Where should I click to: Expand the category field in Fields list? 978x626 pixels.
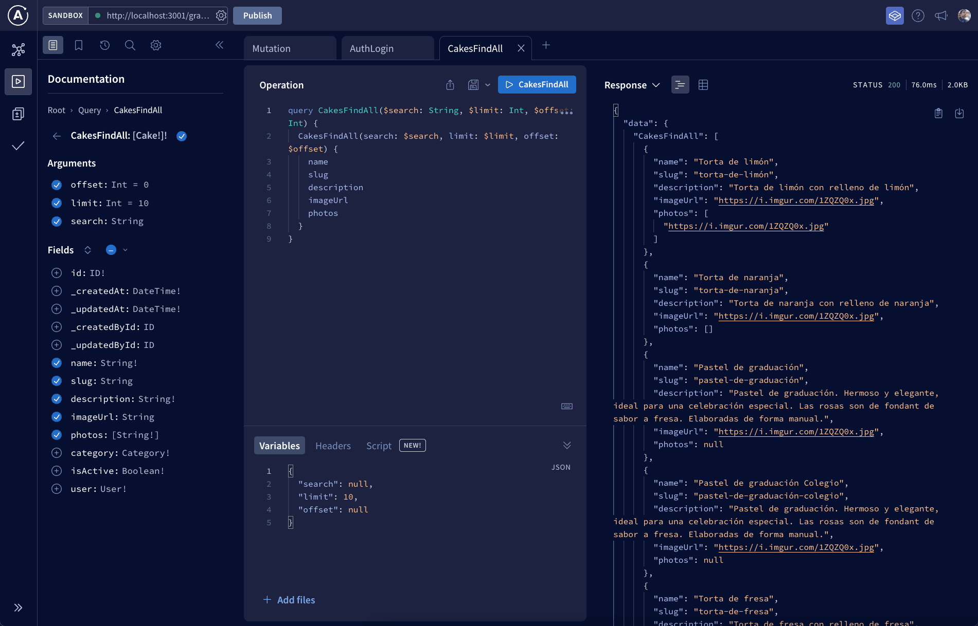57,453
